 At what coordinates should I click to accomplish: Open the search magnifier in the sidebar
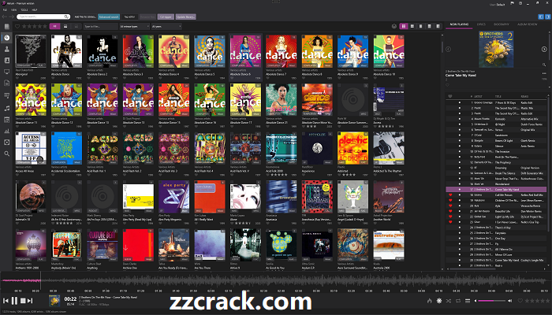pyautogui.click(x=6, y=154)
